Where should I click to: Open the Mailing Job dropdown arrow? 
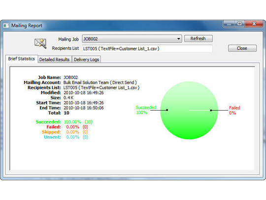click(x=178, y=39)
